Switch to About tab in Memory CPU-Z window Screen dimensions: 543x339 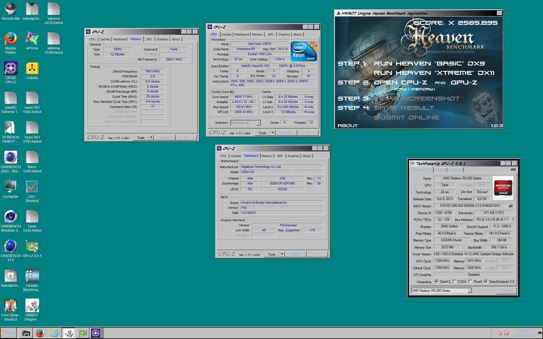[x=176, y=39]
